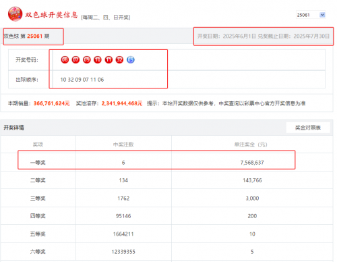Click the red ball 07
This screenshot has width=337, height=262.
[75, 59]
